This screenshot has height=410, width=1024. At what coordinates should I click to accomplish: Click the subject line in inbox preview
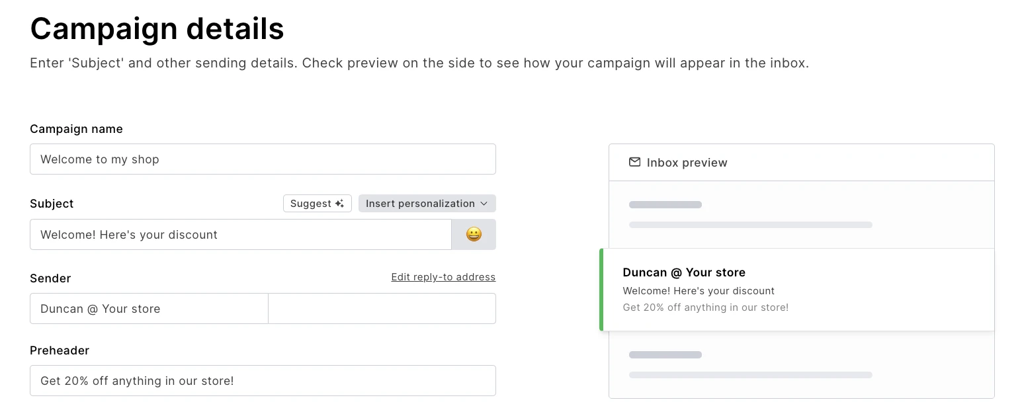click(699, 291)
